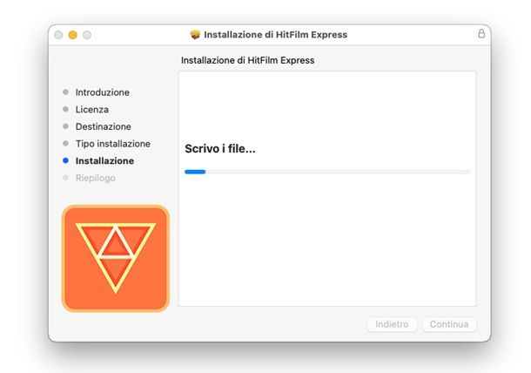Click the package icon in the title bar

[195, 35]
